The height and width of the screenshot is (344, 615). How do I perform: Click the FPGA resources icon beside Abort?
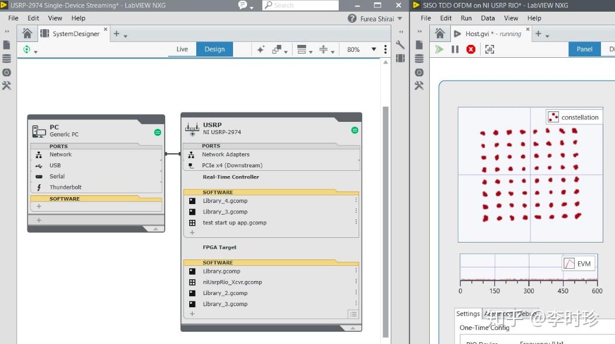click(489, 49)
